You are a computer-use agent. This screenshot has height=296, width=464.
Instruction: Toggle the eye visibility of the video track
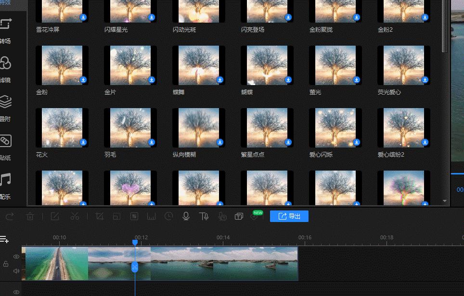coord(16,257)
